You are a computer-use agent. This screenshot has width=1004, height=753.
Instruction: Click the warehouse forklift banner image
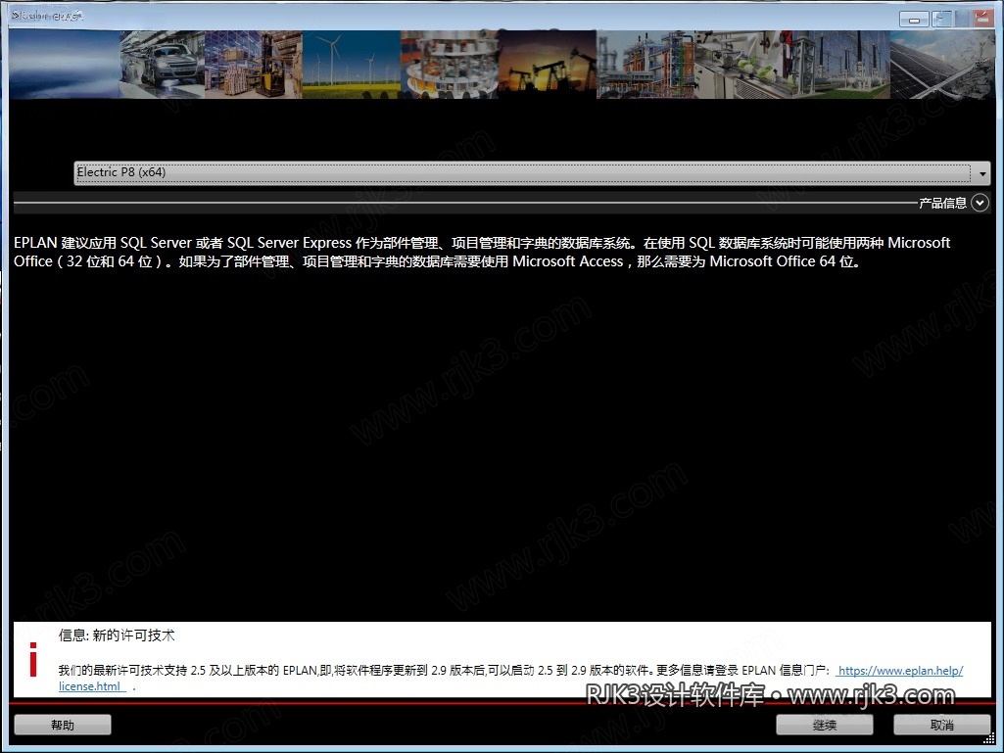coord(254,65)
